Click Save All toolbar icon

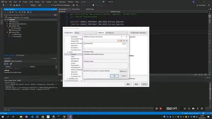click(x=19, y=5)
